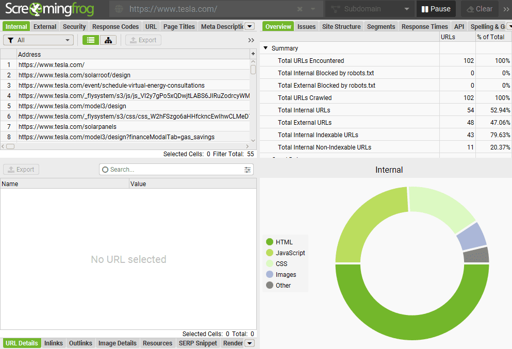Click the CSS legend color swatch

click(x=270, y=263)
